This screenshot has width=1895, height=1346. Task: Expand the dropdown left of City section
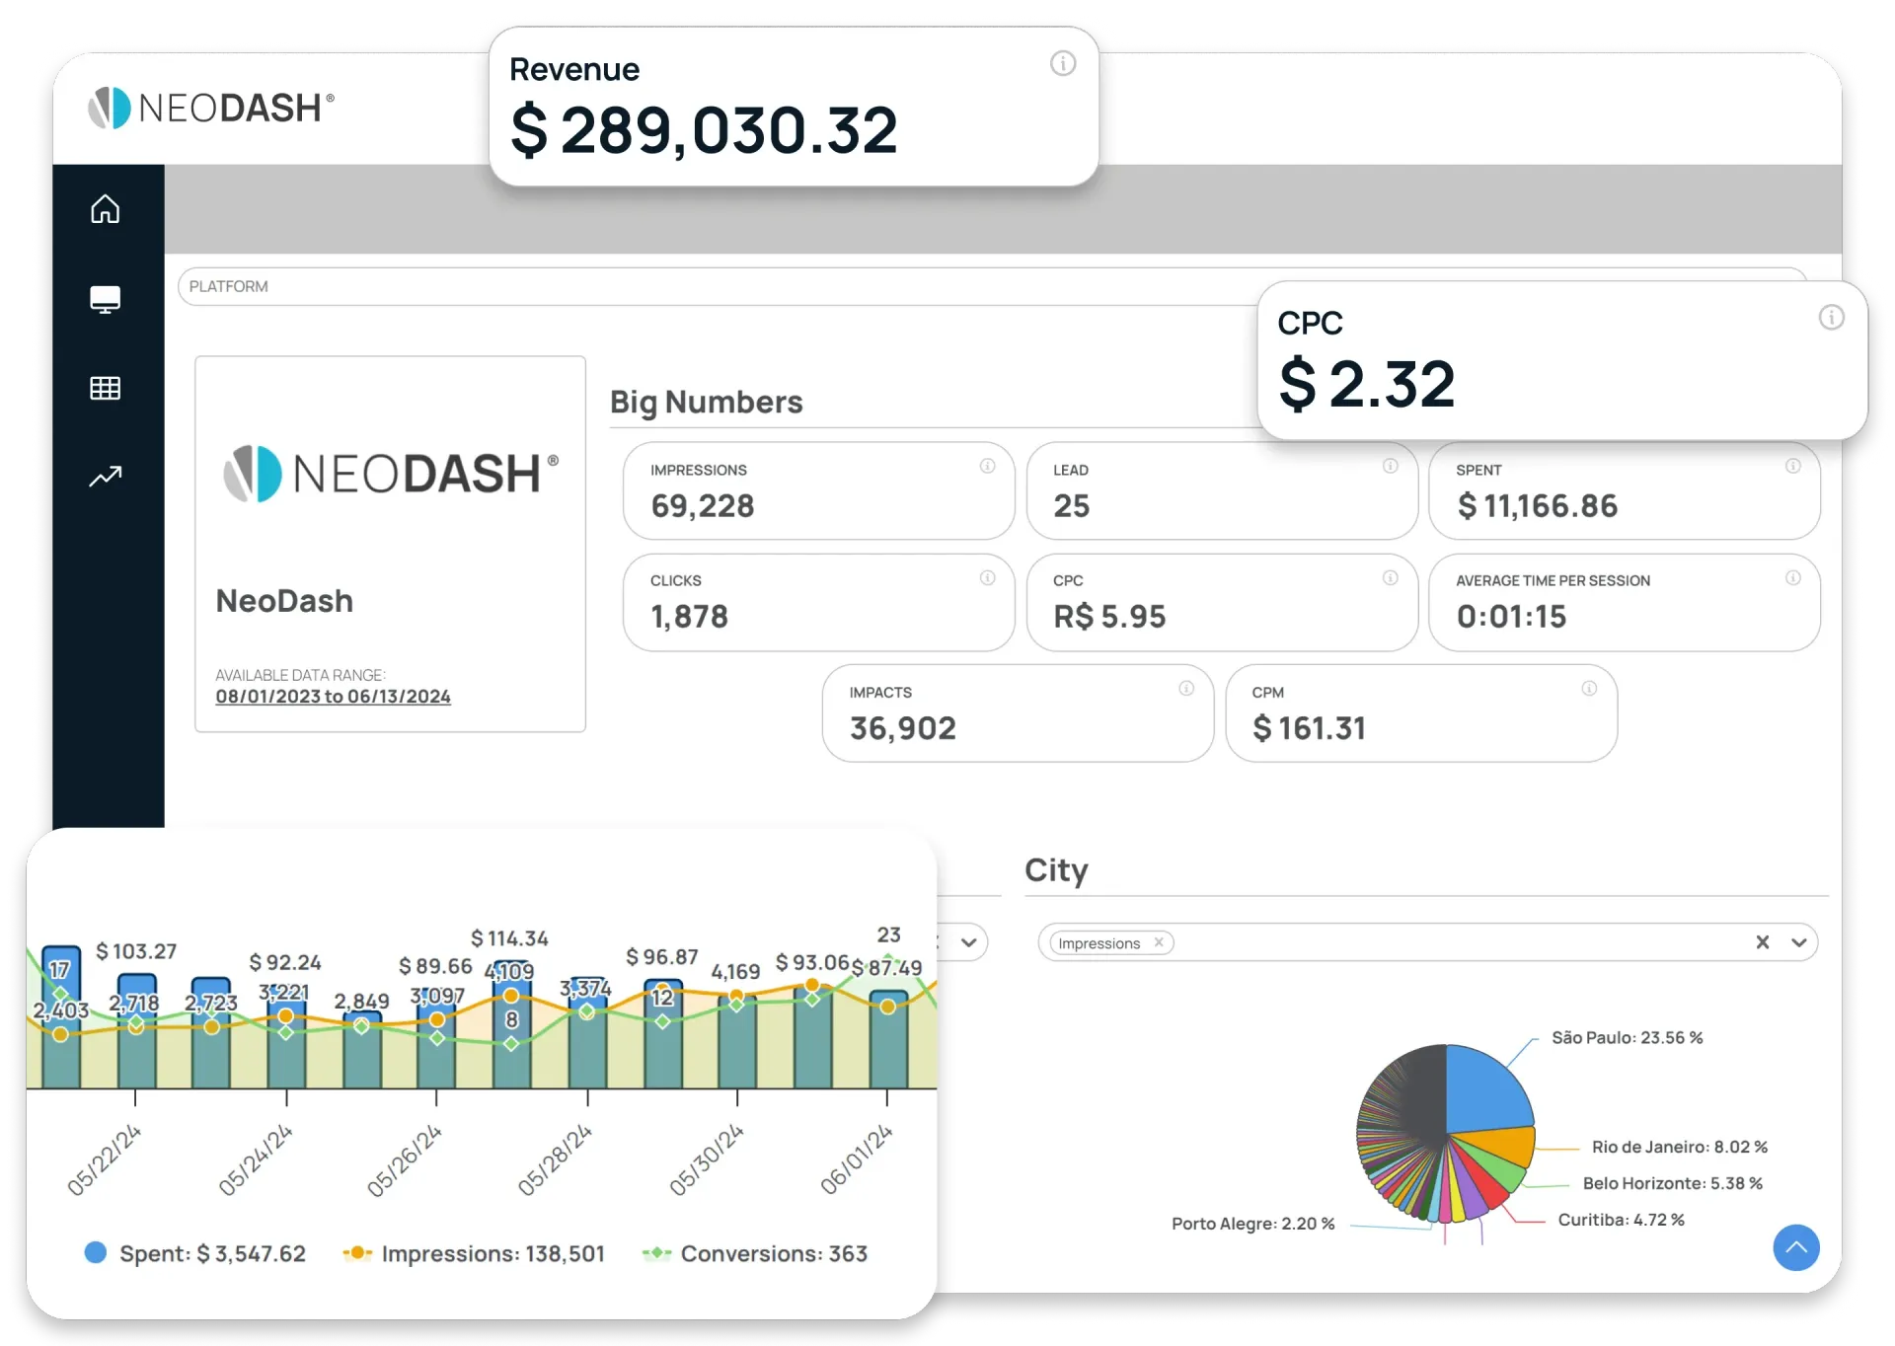tap(968, 942)
